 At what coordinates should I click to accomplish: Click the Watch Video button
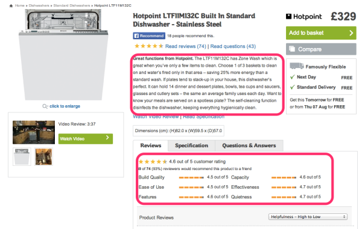[86, 139]
